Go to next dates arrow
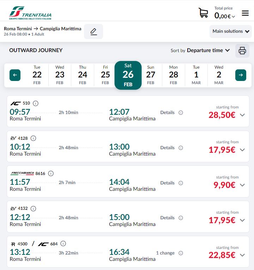Screen dimensions: 254x270 pos(241,75)
